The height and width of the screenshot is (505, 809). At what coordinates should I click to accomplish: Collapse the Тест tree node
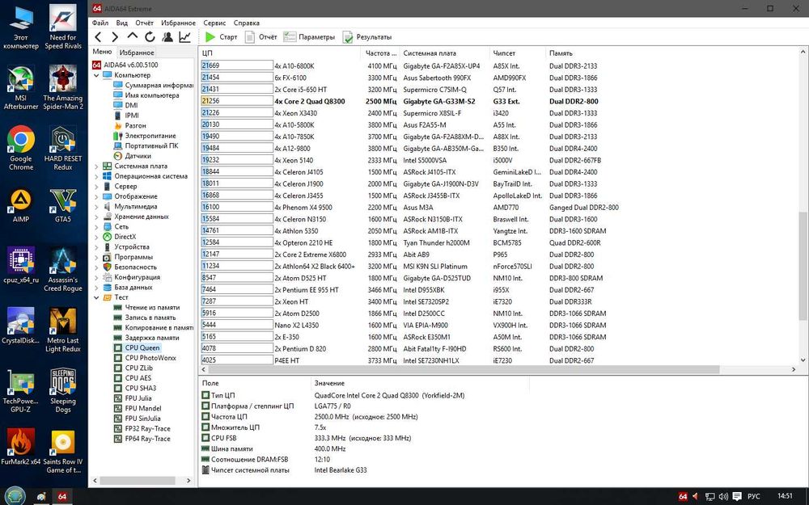coord(96,297)
